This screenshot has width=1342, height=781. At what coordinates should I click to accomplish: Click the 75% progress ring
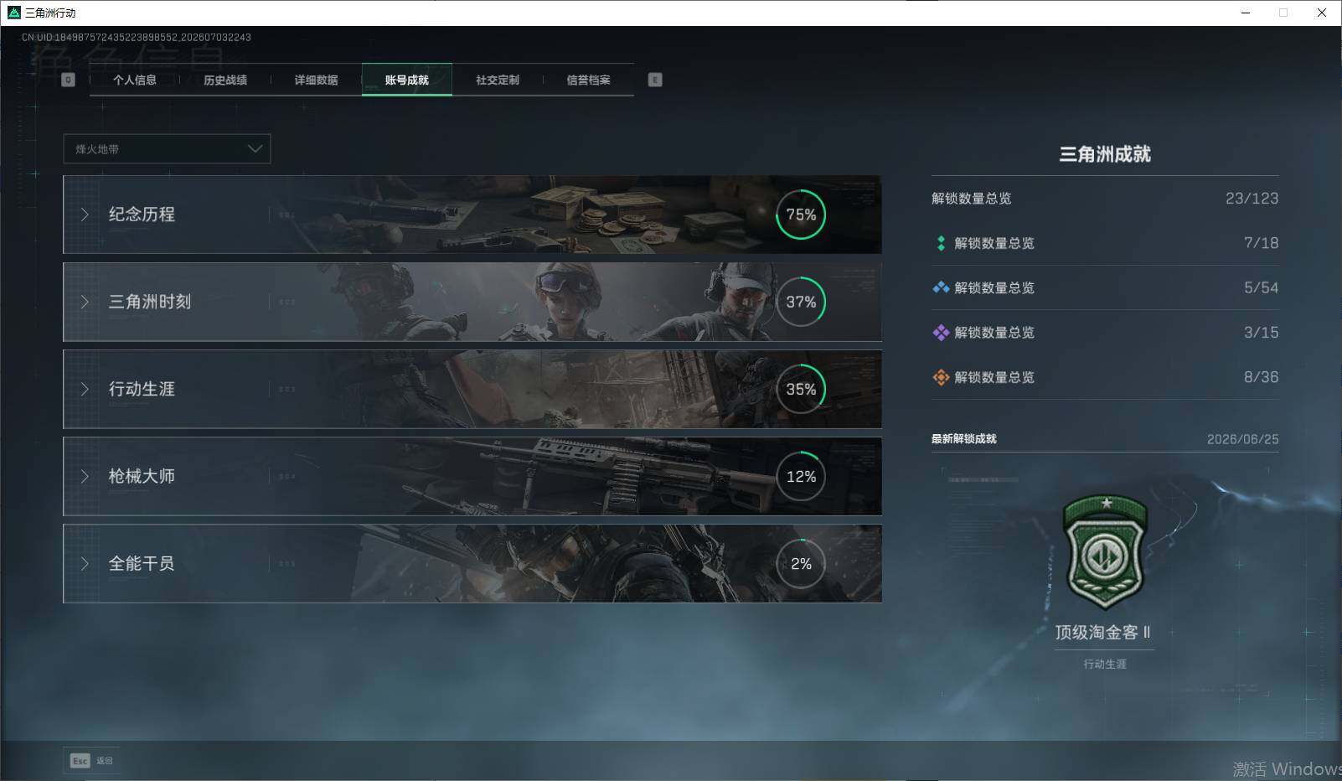pos(801,215)
